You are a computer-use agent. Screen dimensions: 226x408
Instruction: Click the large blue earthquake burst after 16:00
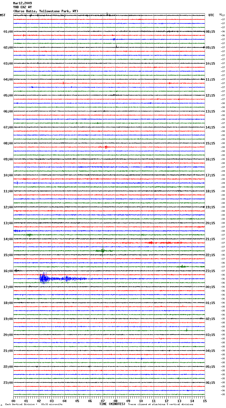click(x=63, y=279)
